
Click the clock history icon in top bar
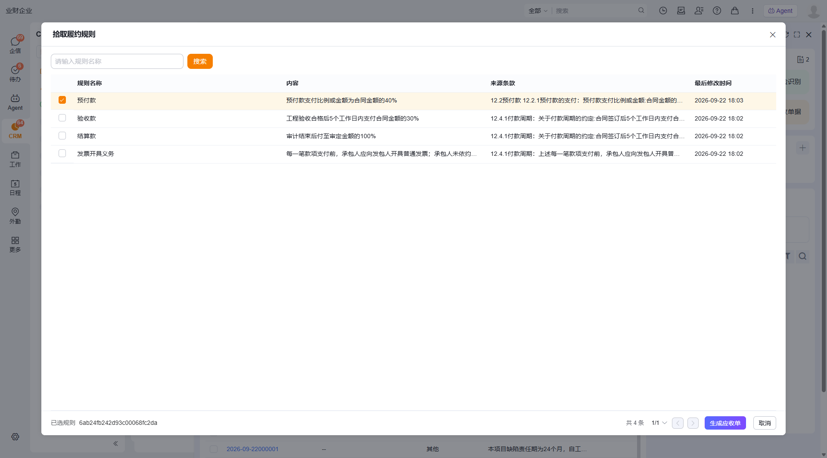click(x=663, y=11)
